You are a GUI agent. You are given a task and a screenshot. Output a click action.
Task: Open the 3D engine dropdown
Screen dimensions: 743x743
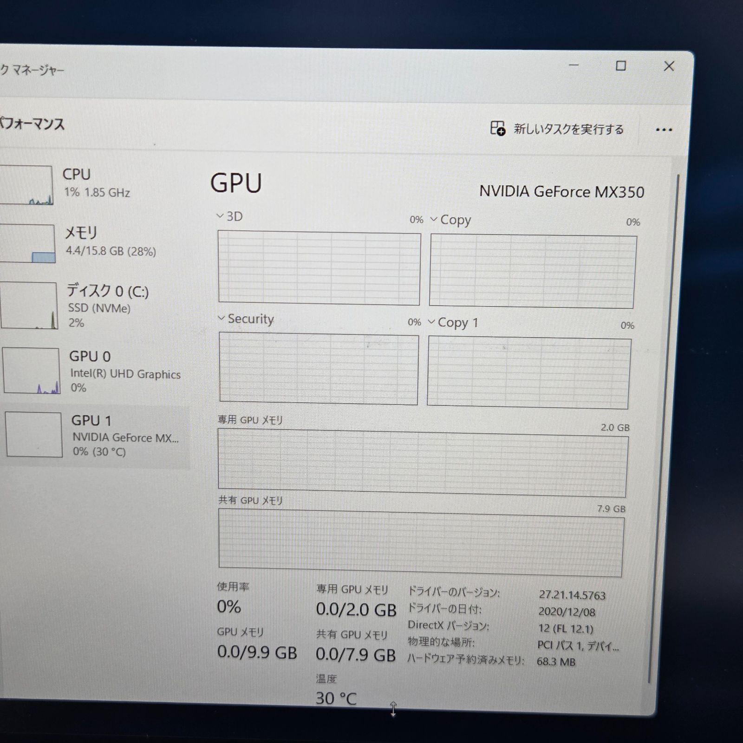pos(221,216)
